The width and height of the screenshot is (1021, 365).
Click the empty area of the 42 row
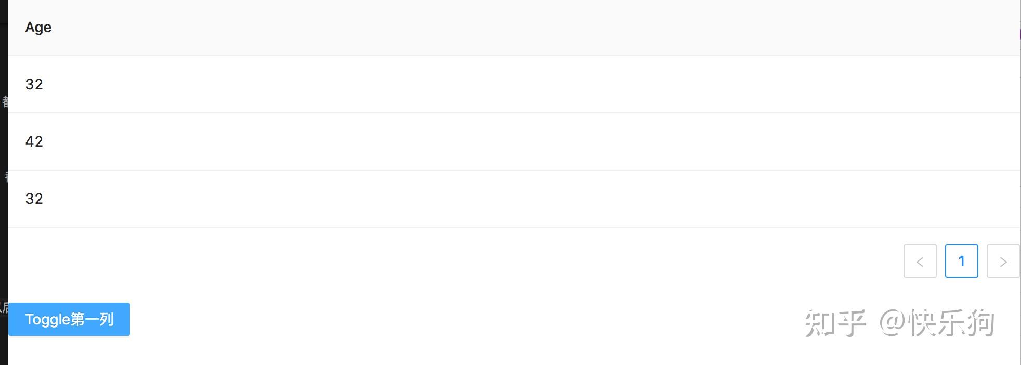click(520, 141)
